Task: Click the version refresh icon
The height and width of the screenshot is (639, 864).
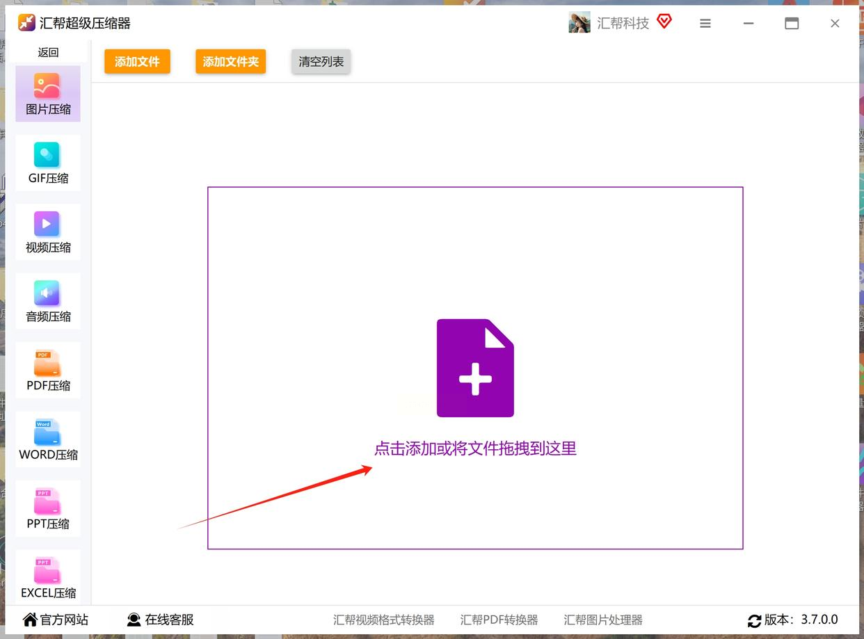Action: click(754, 620)
